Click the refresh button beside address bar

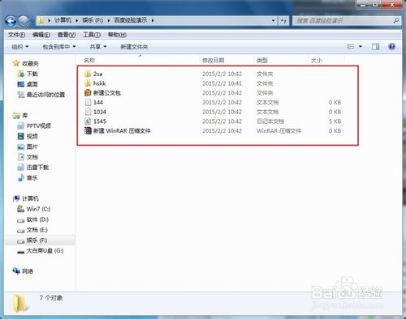[x=283, y=21]
